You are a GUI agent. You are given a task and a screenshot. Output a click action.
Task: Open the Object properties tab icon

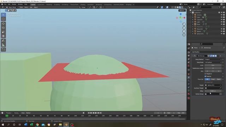189,74
